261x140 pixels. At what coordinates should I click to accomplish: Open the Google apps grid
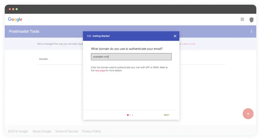[x=242, y=19]
